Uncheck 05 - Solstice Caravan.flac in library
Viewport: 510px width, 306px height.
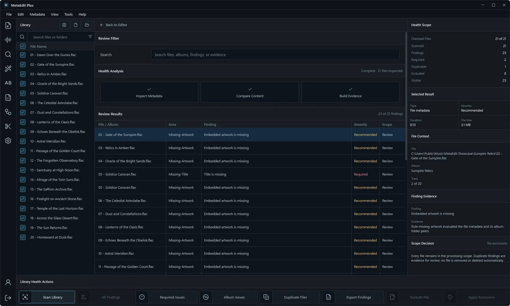pos(23,93)
